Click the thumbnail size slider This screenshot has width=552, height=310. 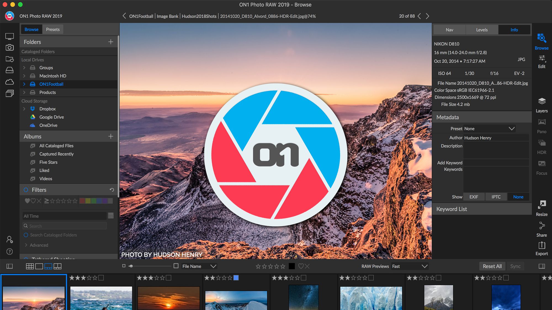131,266
